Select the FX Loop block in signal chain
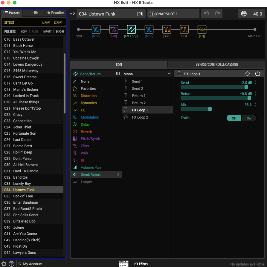This screenshot has height=267, width=267. (131, 29)
